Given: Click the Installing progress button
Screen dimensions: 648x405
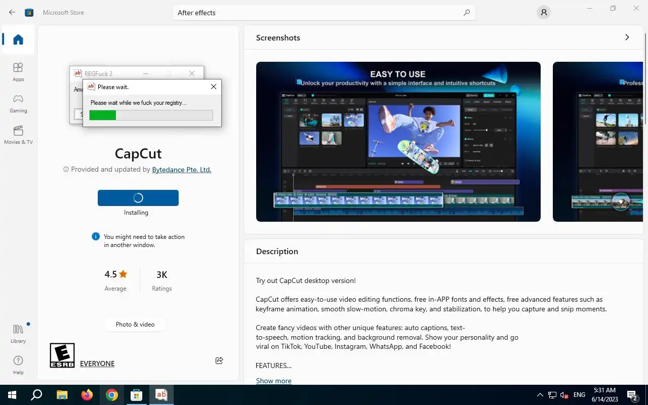Looking at the screenshot, I should click(138, 198).
